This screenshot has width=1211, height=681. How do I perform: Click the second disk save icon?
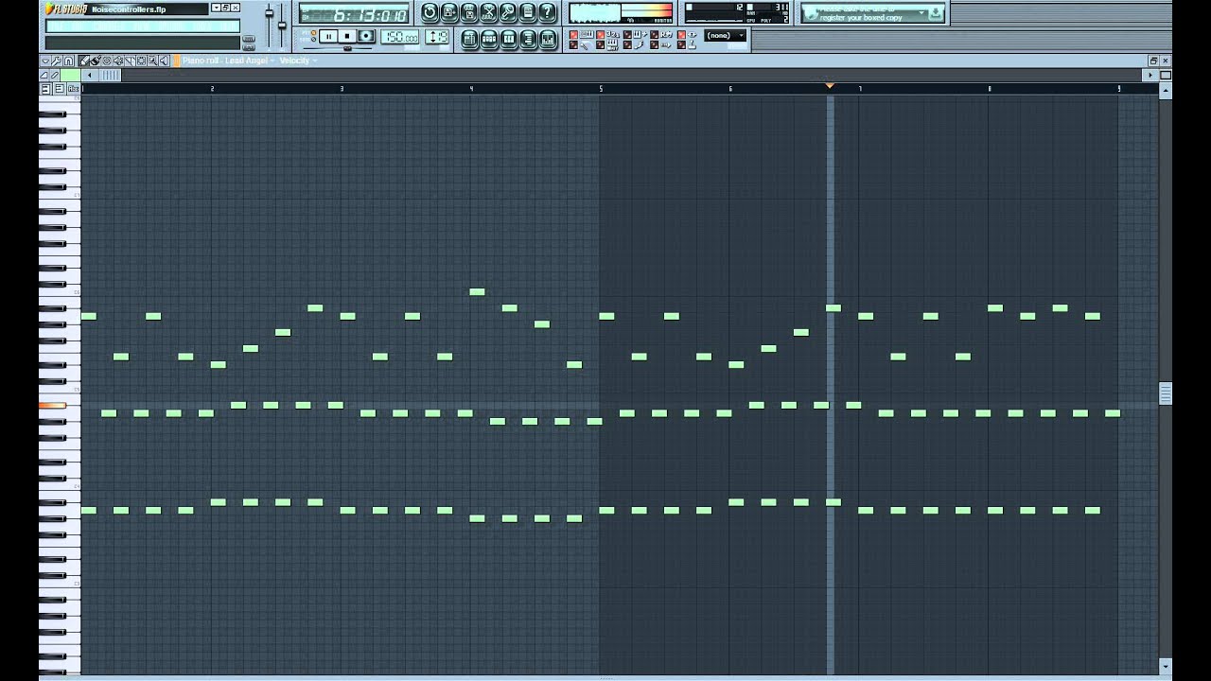pyautogui.click(x=468, y=12)
